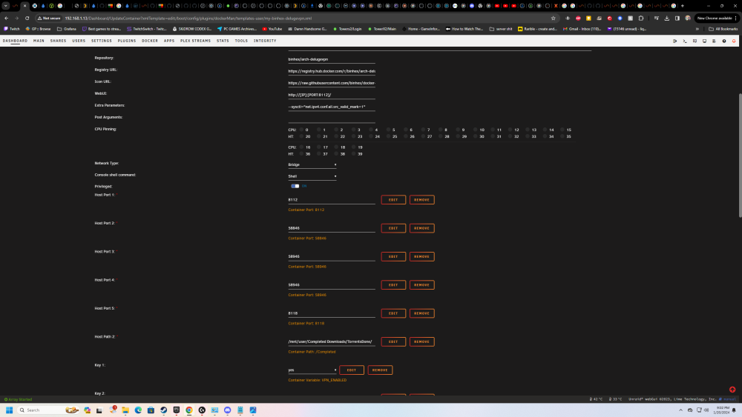This screenshot has width=742, height=417.
Task: Open the Console shell command dropdown
Action: pyautogui.click(x=312, y=176)
